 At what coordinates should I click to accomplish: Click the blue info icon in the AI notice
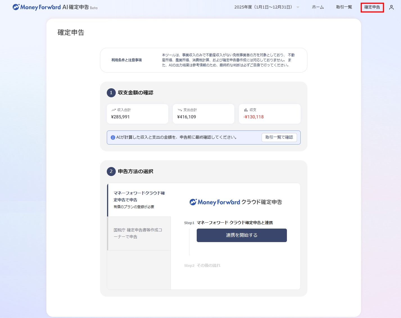113,137
